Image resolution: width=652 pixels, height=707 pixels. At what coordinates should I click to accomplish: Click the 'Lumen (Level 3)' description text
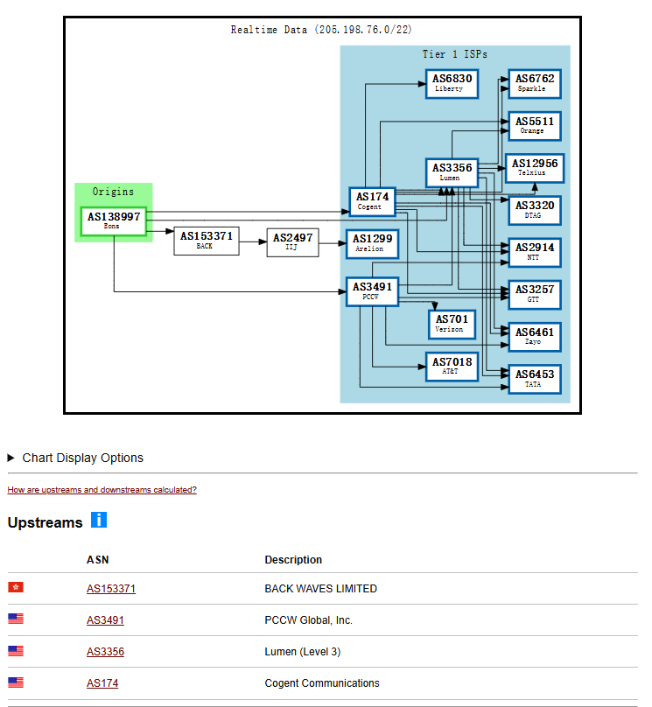tap(303, 652)
